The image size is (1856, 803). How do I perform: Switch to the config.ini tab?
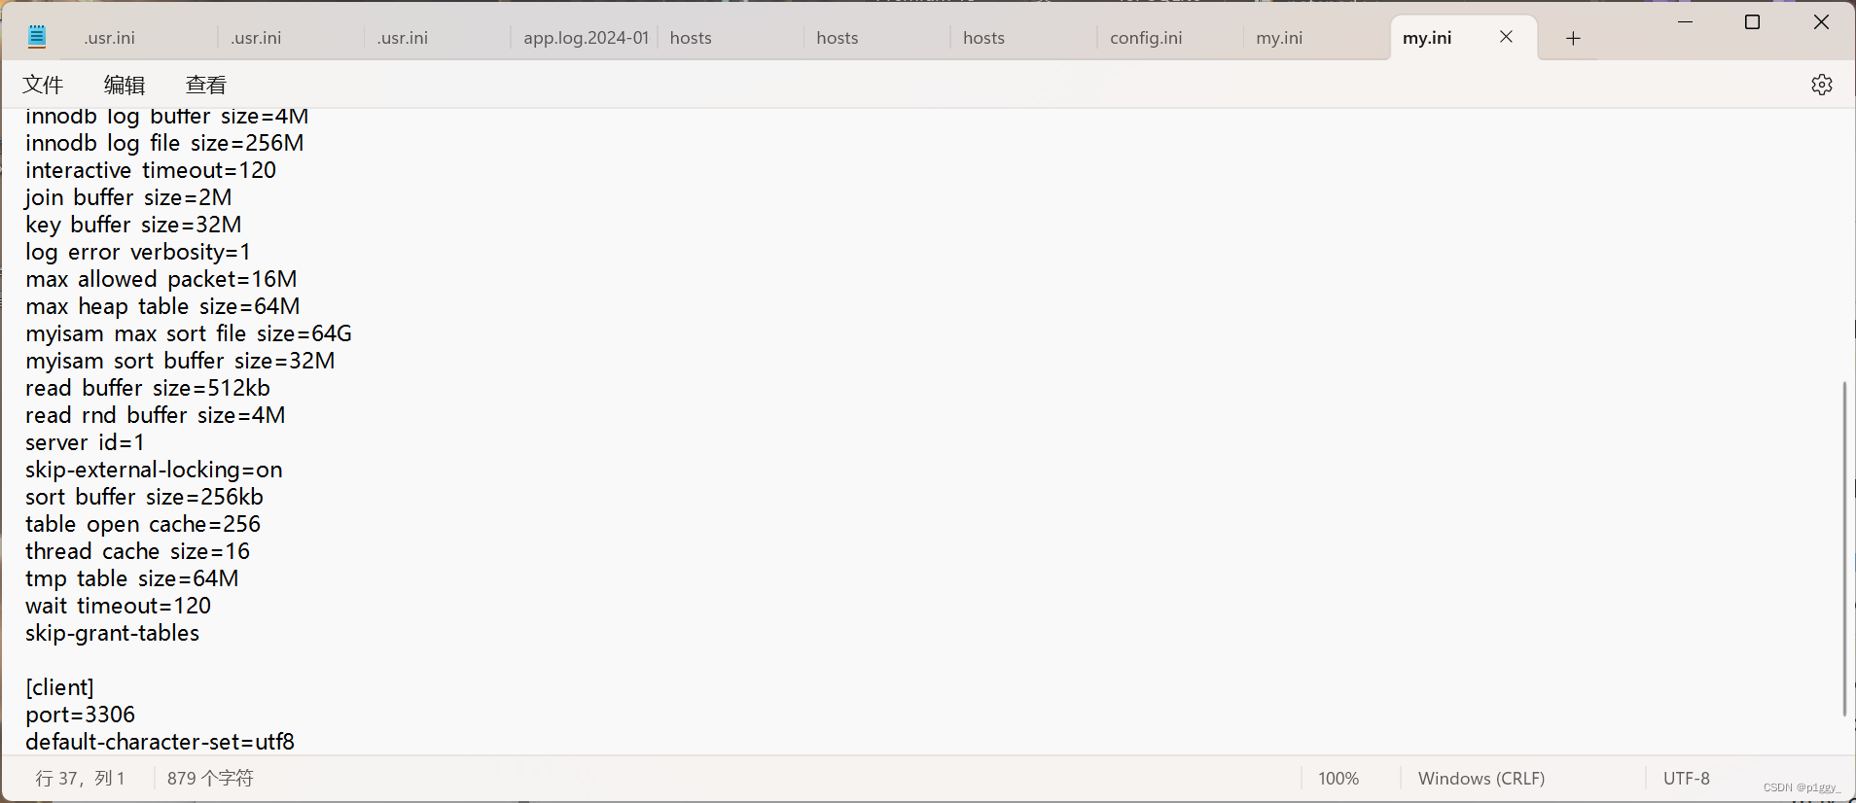1146,38
